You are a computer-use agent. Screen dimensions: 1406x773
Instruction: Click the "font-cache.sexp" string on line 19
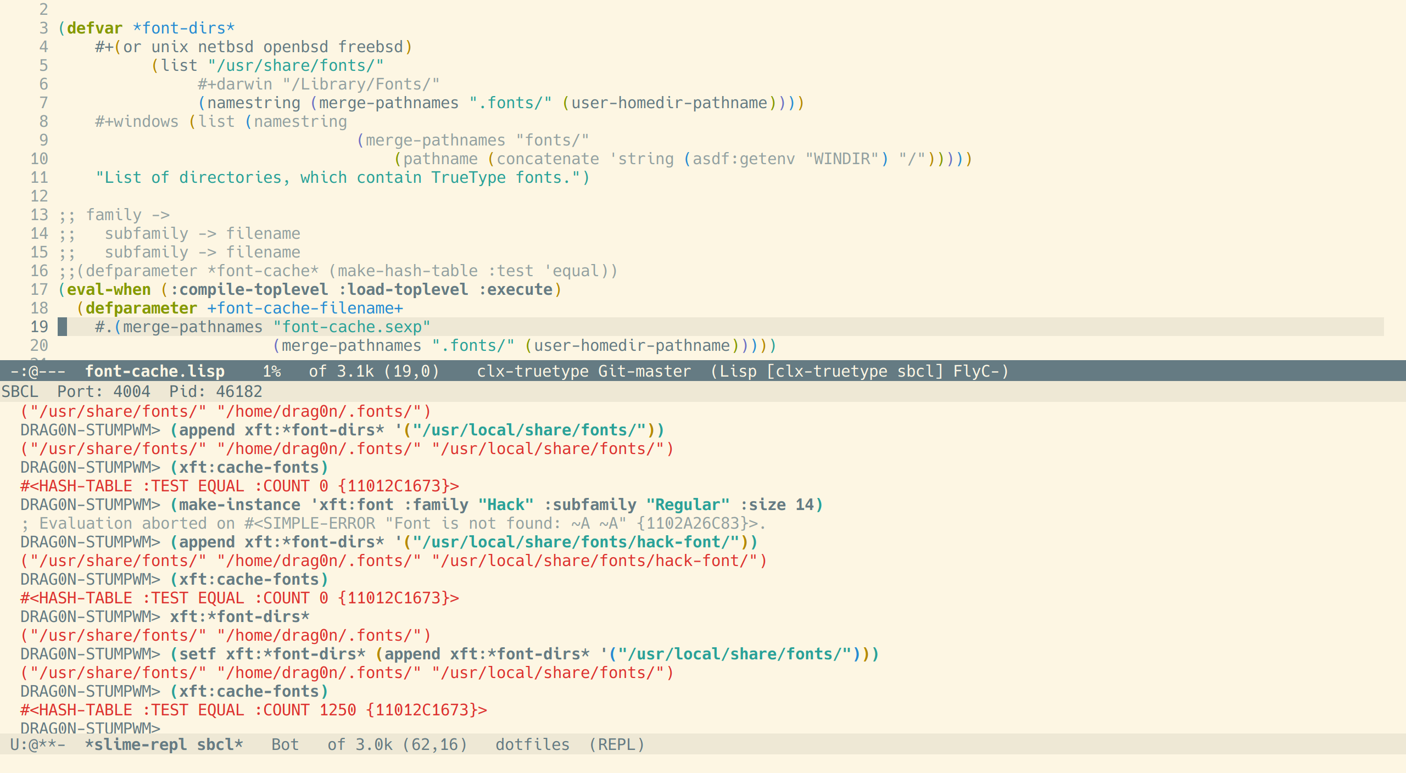click(x=351, y=327)
